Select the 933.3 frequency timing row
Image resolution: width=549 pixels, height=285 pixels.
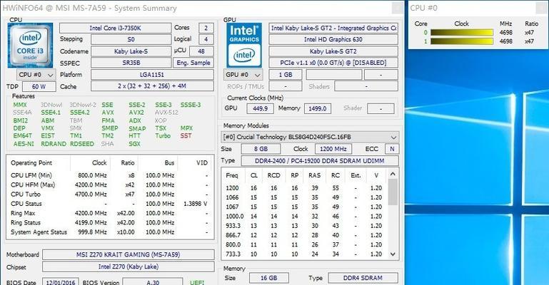point(304,226)
